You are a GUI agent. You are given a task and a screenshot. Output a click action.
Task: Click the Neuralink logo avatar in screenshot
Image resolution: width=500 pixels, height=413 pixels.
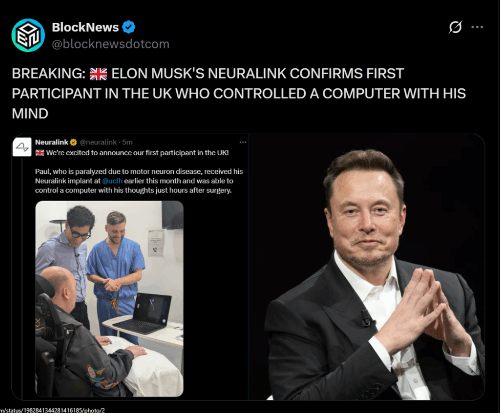pos(22,147)
